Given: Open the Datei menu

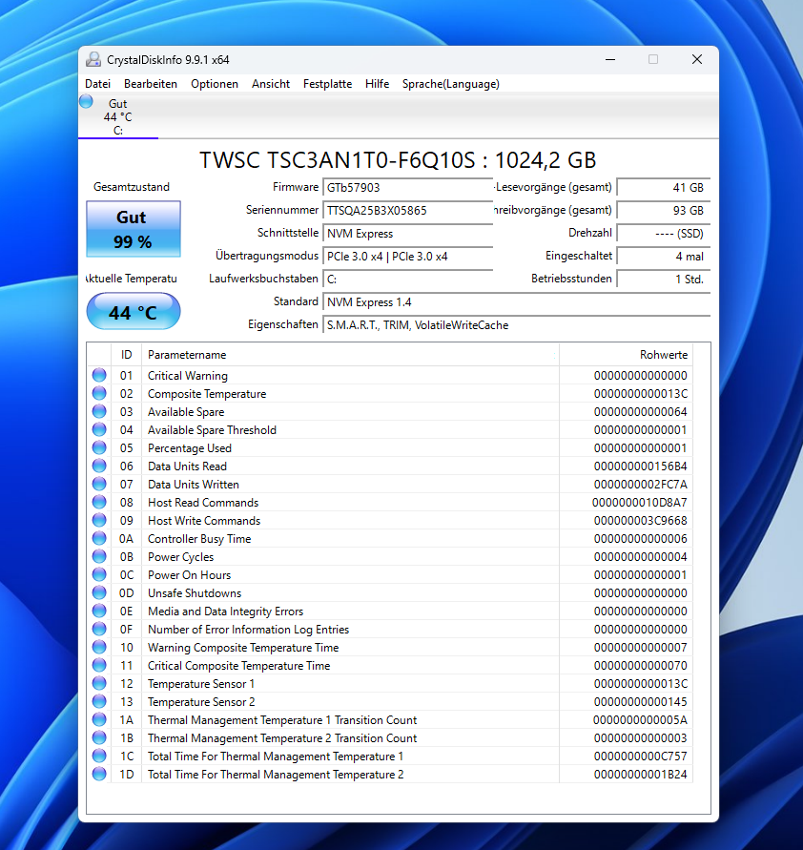Looking at the screenshot, I should tap(98, 84).
